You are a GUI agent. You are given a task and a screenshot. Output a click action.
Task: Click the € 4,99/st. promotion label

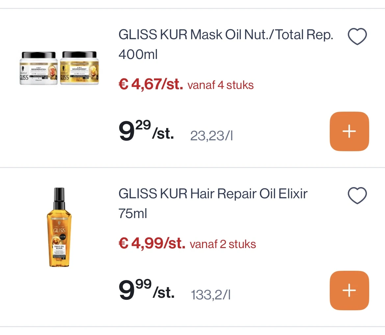pyautogui.click(x=151, y=243)
